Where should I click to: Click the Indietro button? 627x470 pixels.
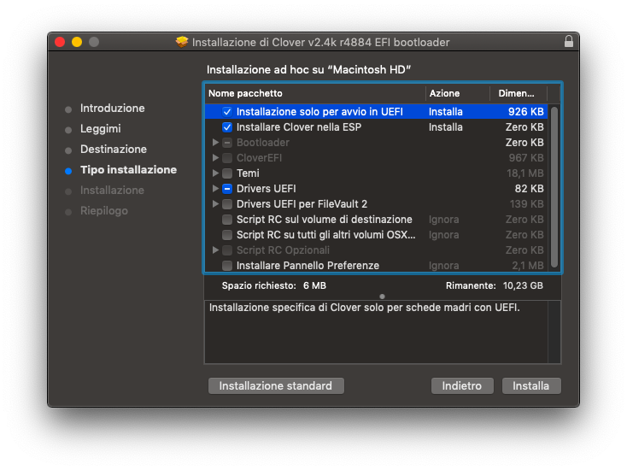(462, 386)
